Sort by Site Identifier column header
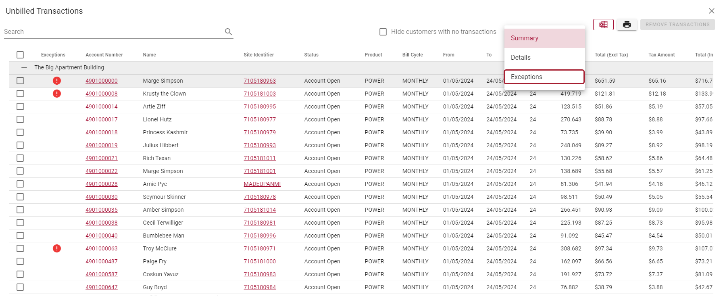The image size is (723, 296). 258,55
